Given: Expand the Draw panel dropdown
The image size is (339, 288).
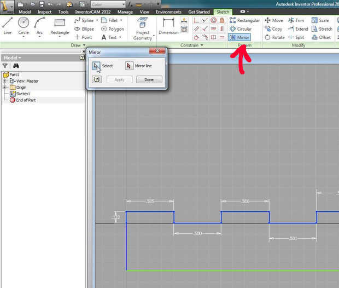Looking at the screenshot, I should click(84, 45).
